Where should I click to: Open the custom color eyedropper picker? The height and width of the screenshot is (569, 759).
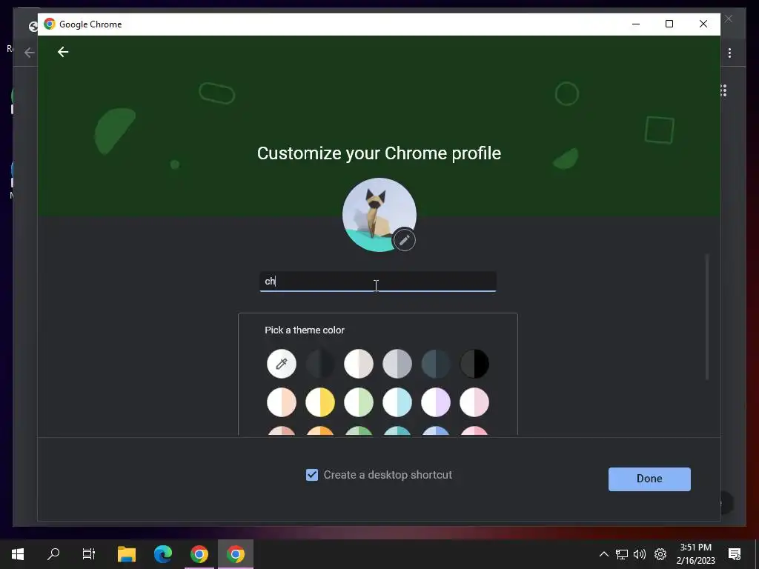coord(281,363)
